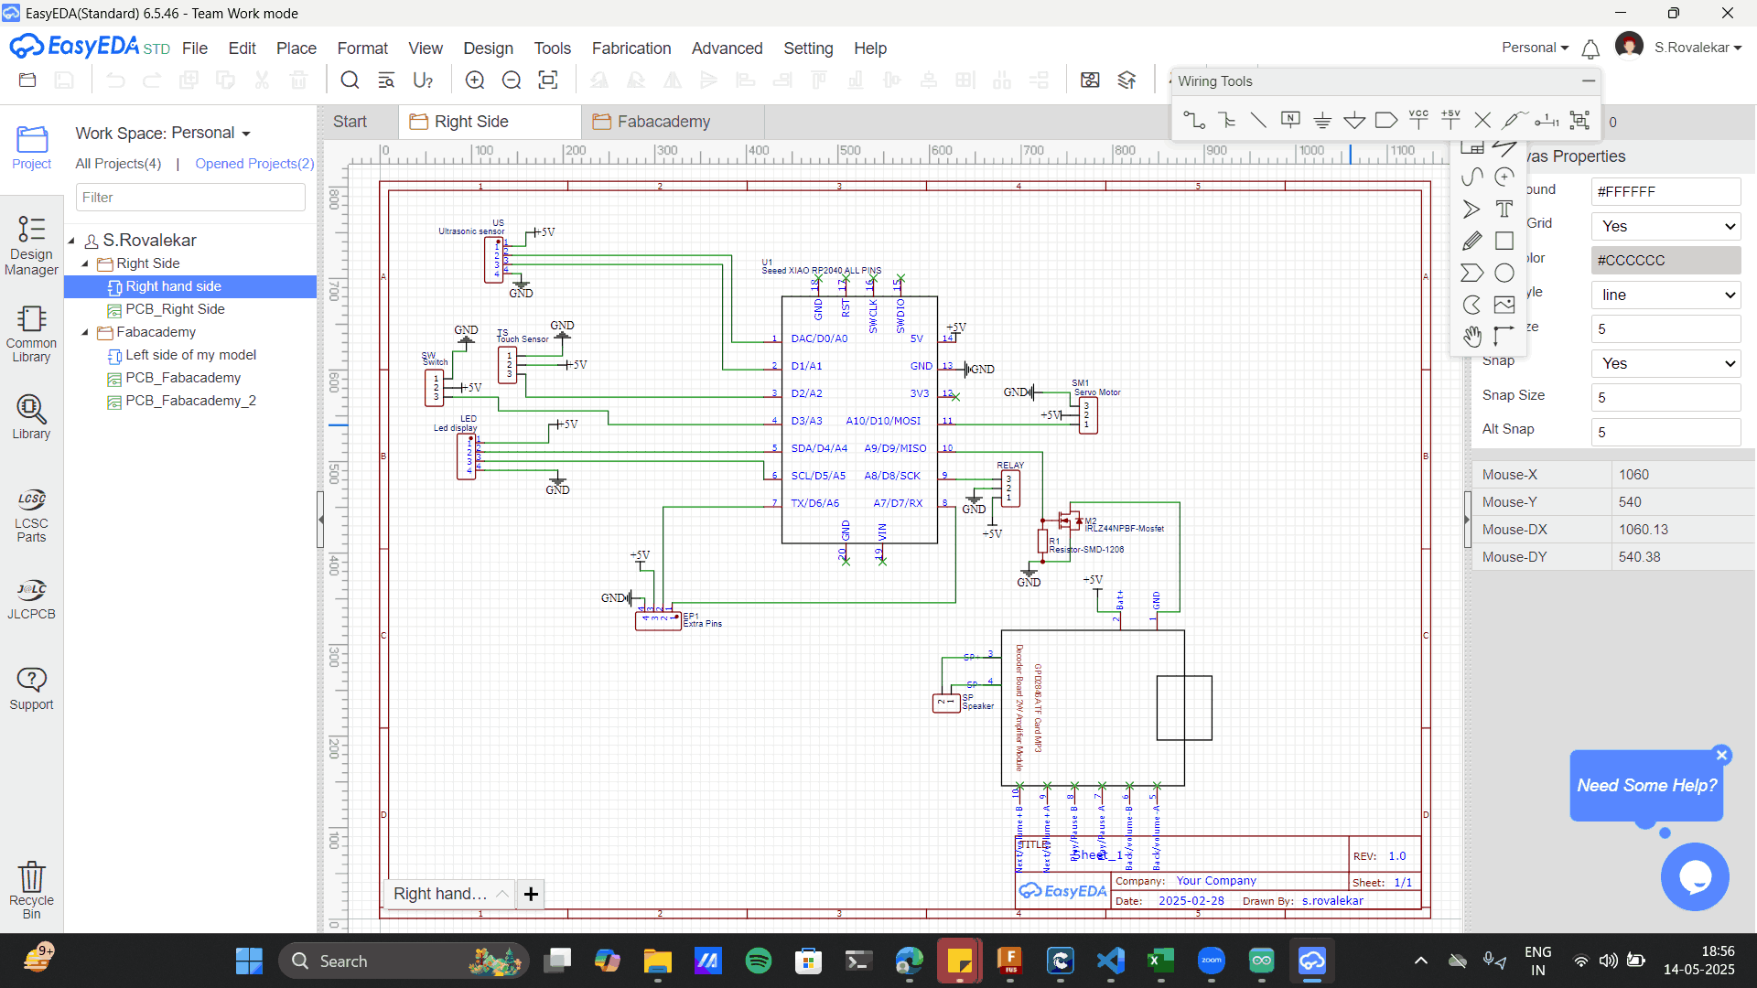This screenshot has height=988, width=1757.
Task: Select the Wire tool in Wiring Tools
Action: 1194,120
